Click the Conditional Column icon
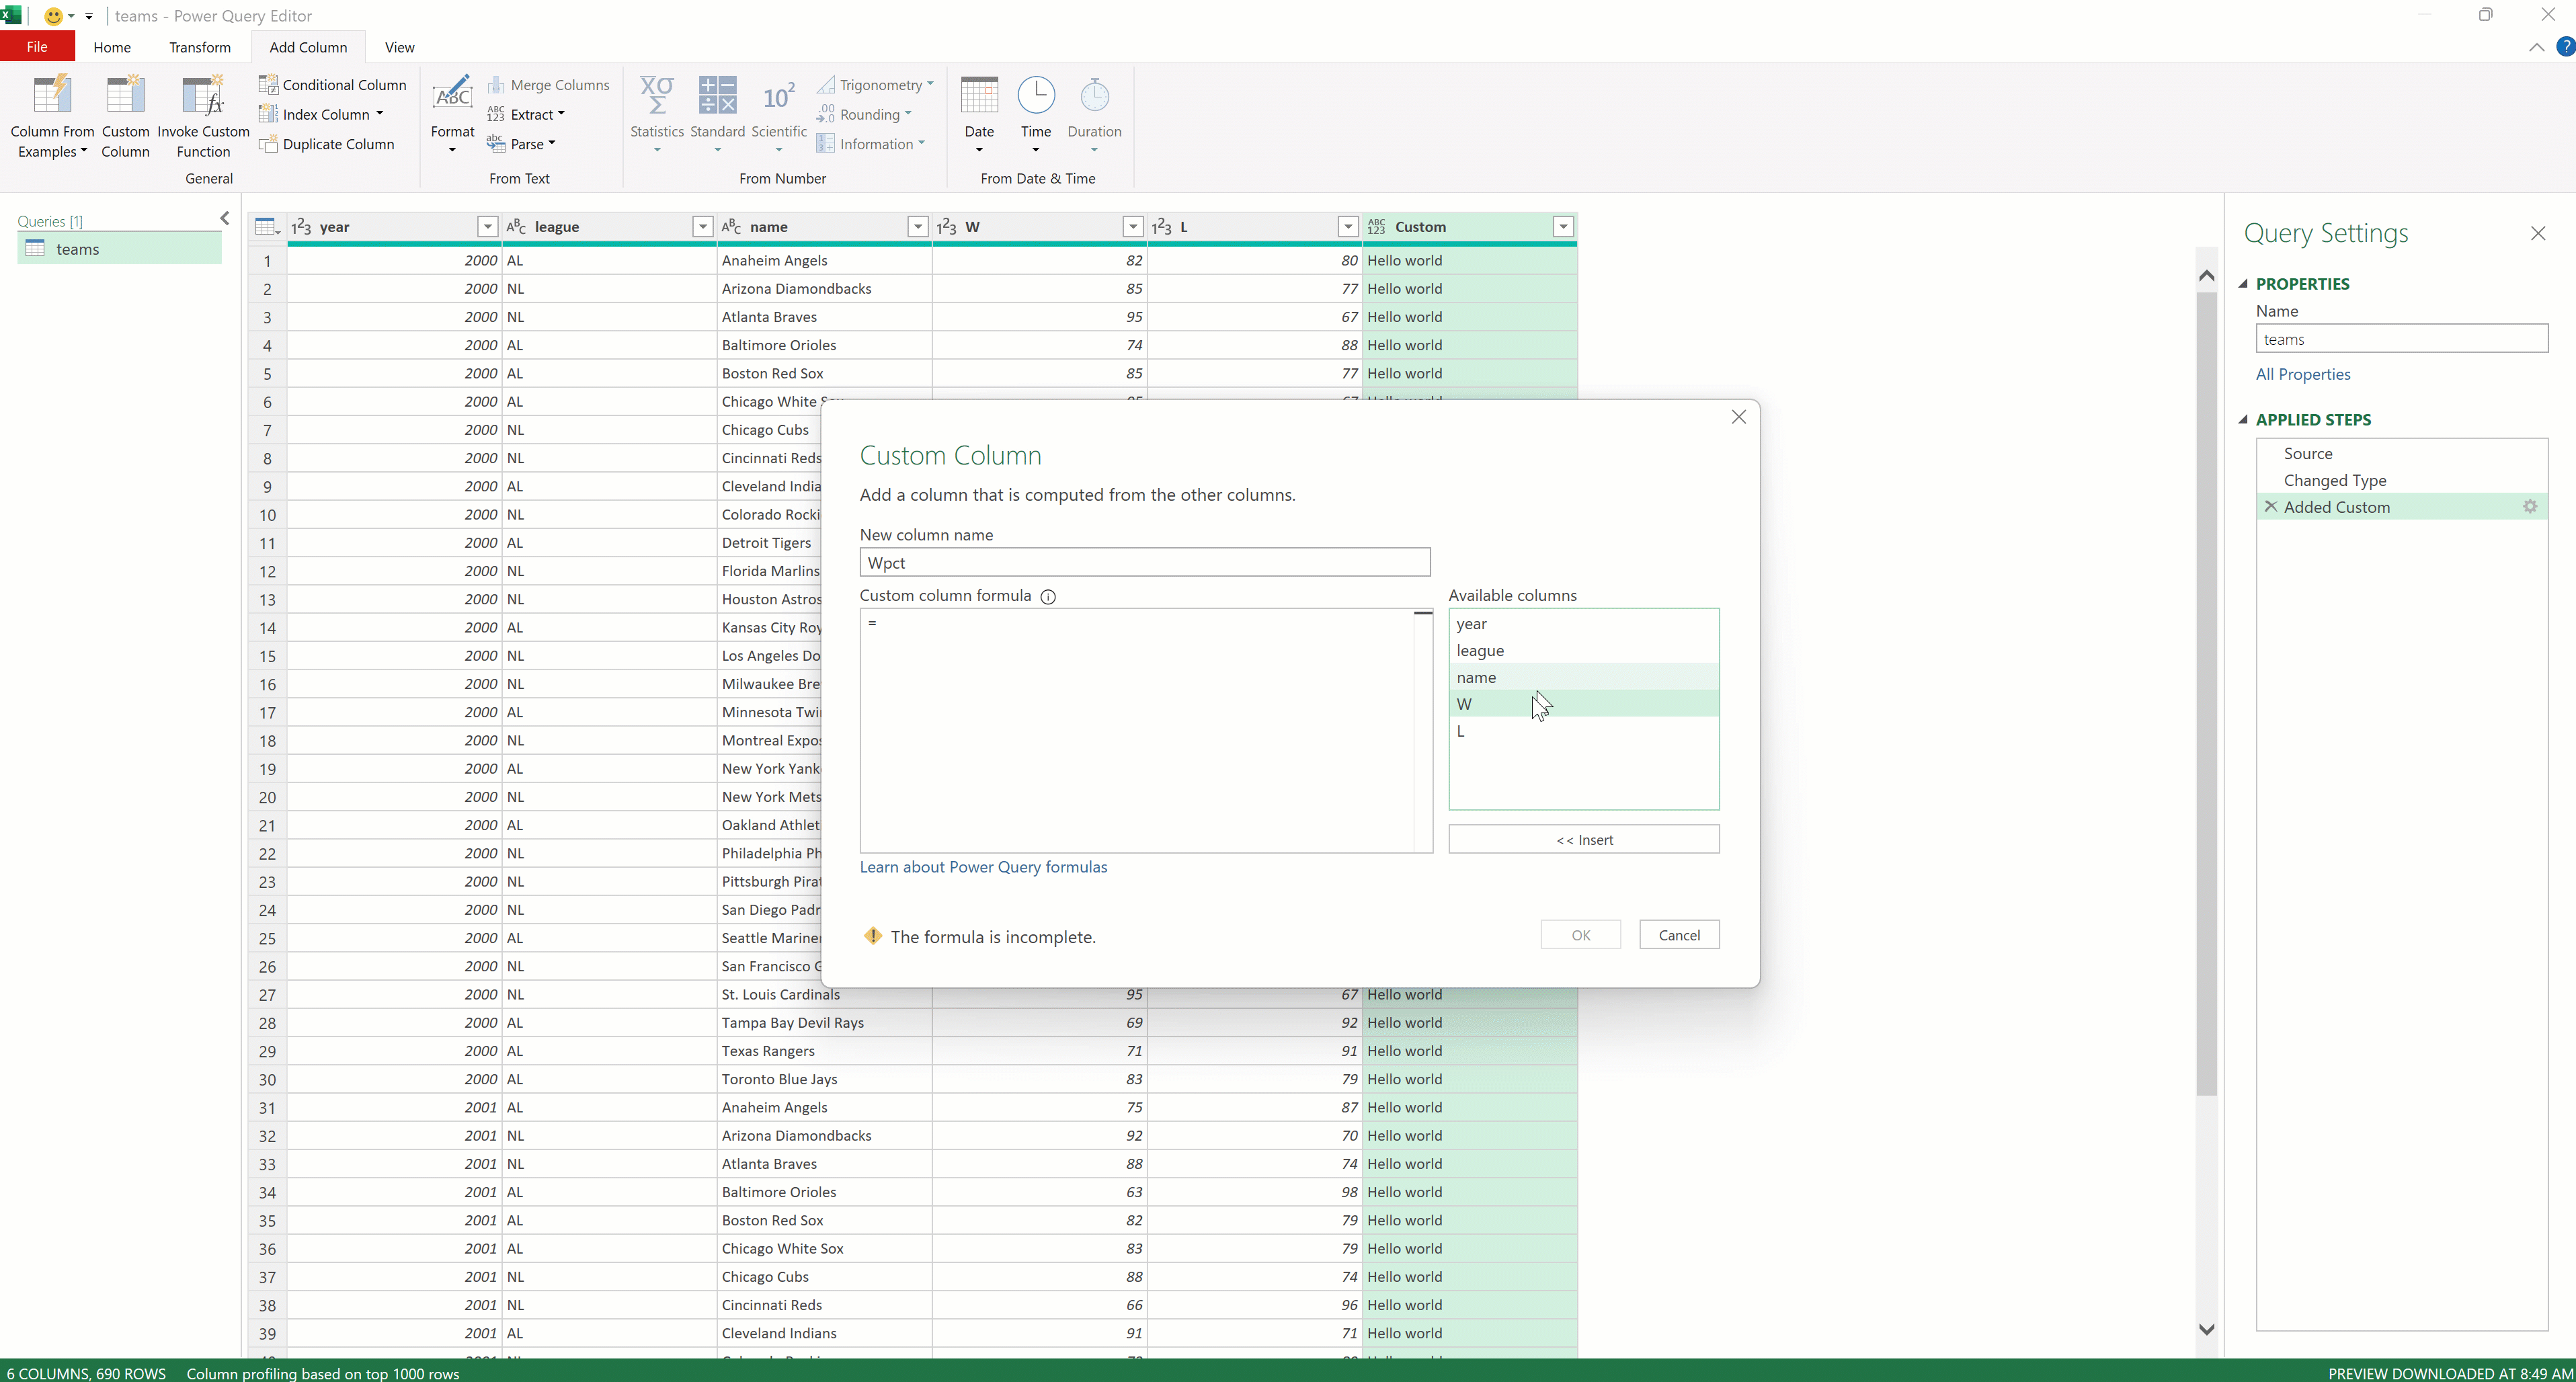The image size is (2576, 1382). [x=268, y=85]
